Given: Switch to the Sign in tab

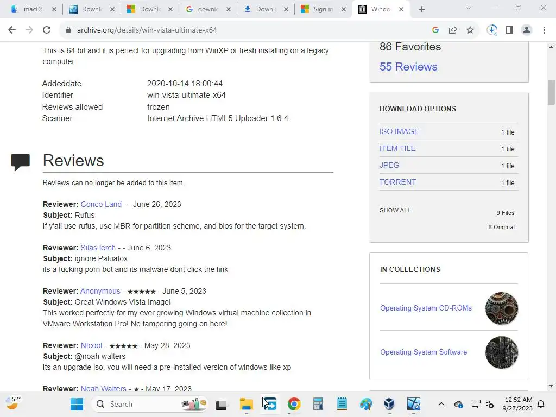Looking at the screenshot, I should coord(323,10).
